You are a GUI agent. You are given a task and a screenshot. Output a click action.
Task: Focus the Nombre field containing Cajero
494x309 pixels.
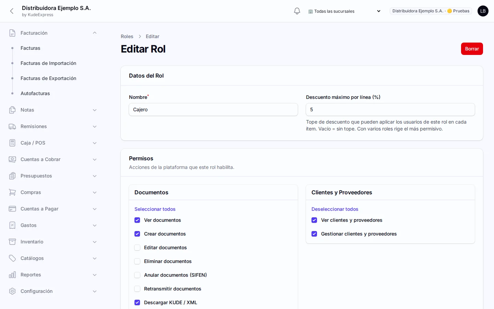click(x=213, y=110)
